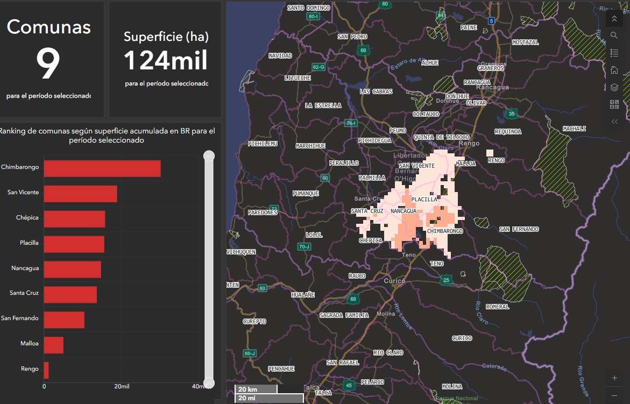
Task: Collapse map tools with the up chevrons
Action: (614, 19)
